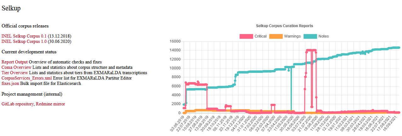The height and width of the screenshot is (136, 402).
Task: Follow the Report Output link
Action: (x=14, y=62)
